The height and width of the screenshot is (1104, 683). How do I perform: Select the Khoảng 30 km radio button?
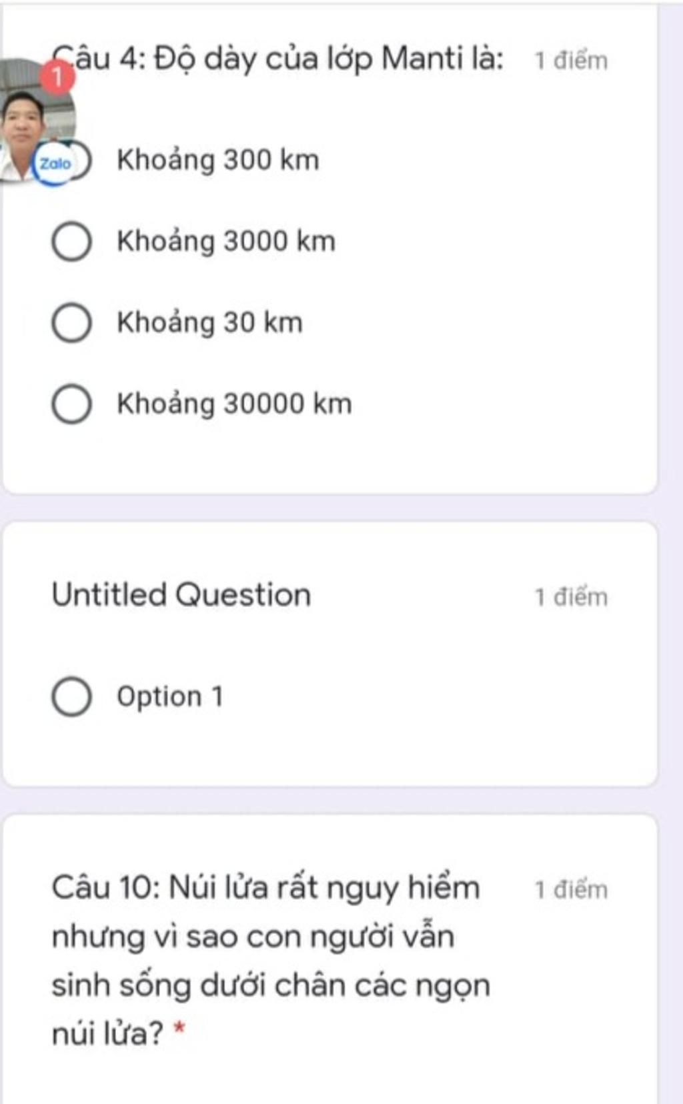pyautogui.click(x=72, y=323)
